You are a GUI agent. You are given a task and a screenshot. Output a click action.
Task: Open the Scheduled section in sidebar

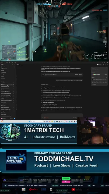pyautogui.click(x=3, y=72)
